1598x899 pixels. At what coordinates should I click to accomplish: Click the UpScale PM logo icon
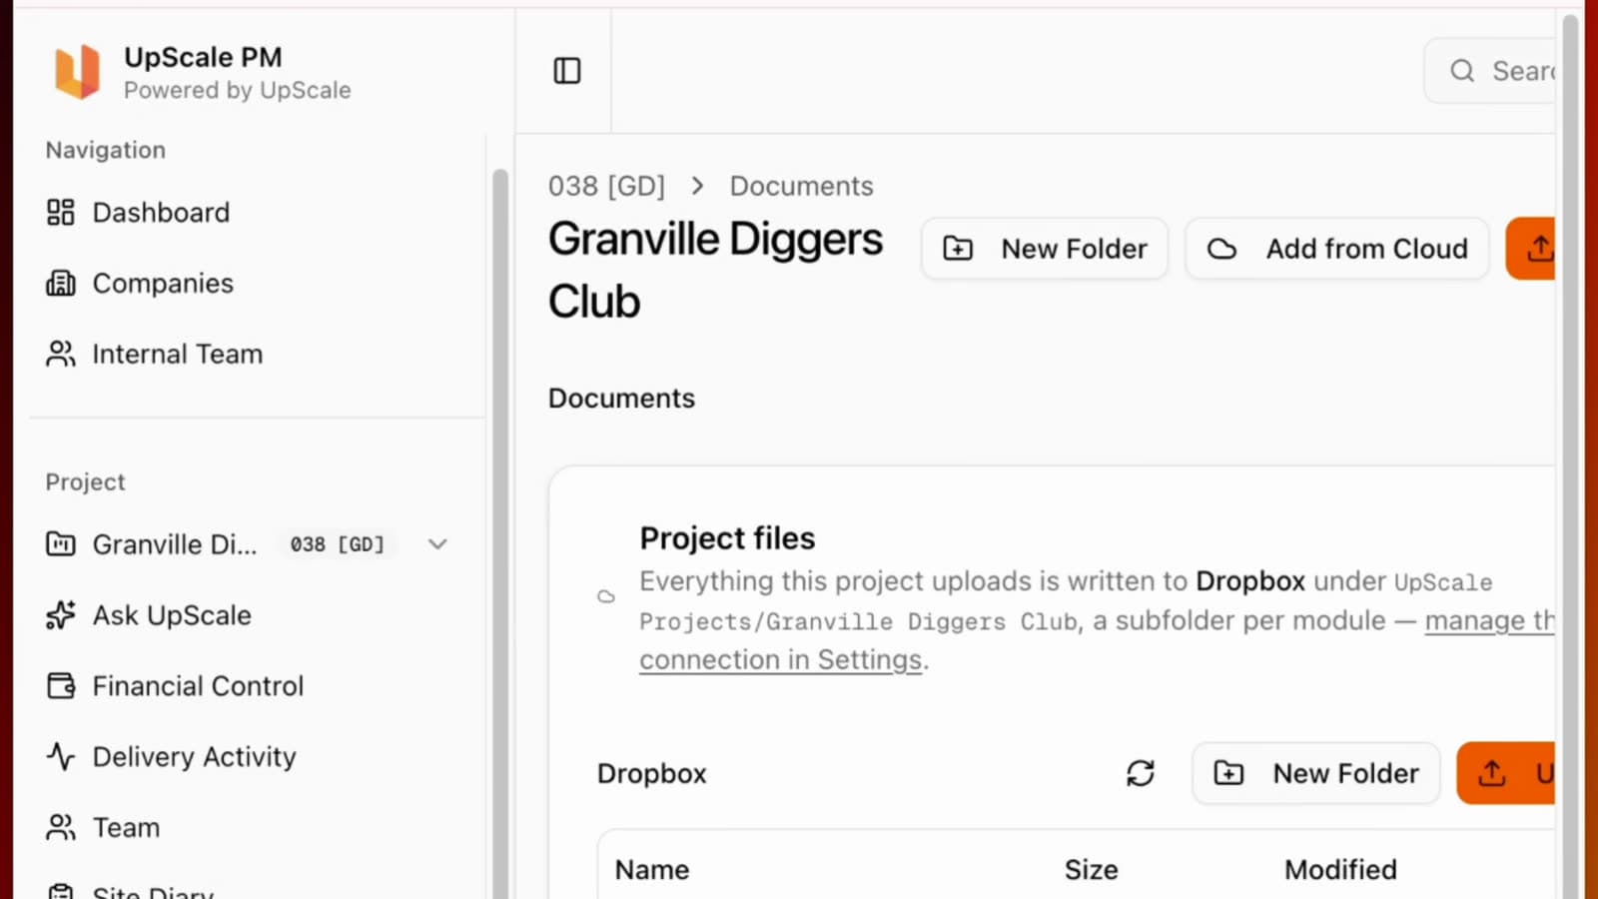[x=77, y=72]
